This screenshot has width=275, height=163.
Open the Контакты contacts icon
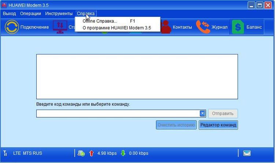click(x=166, y=27)
